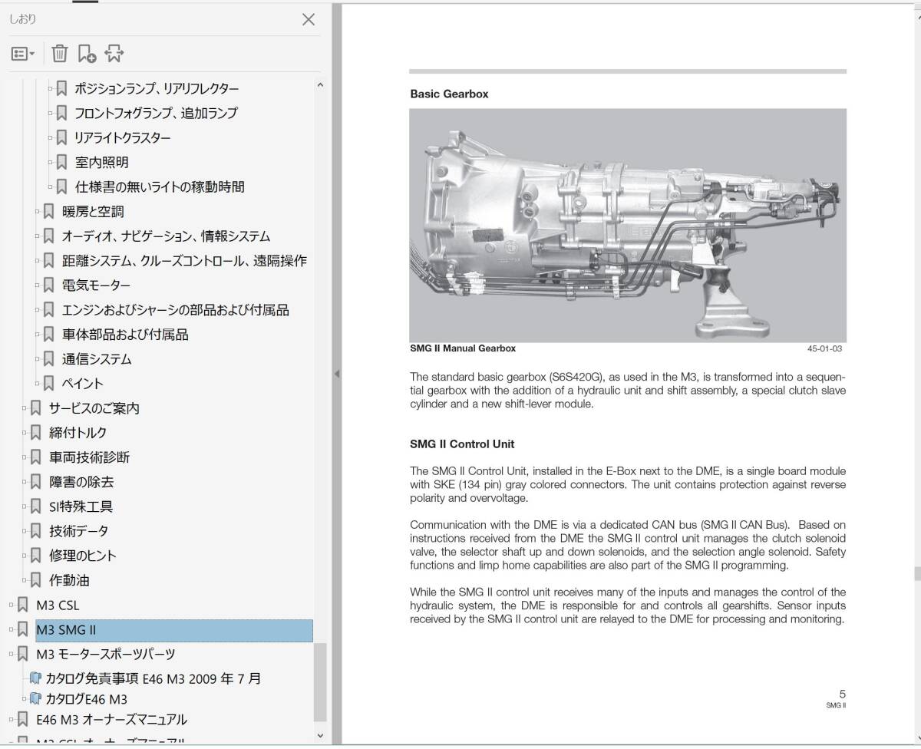Expand the サービスのご案内 tree node
921x749 pixels.
(x=24, y=408)
